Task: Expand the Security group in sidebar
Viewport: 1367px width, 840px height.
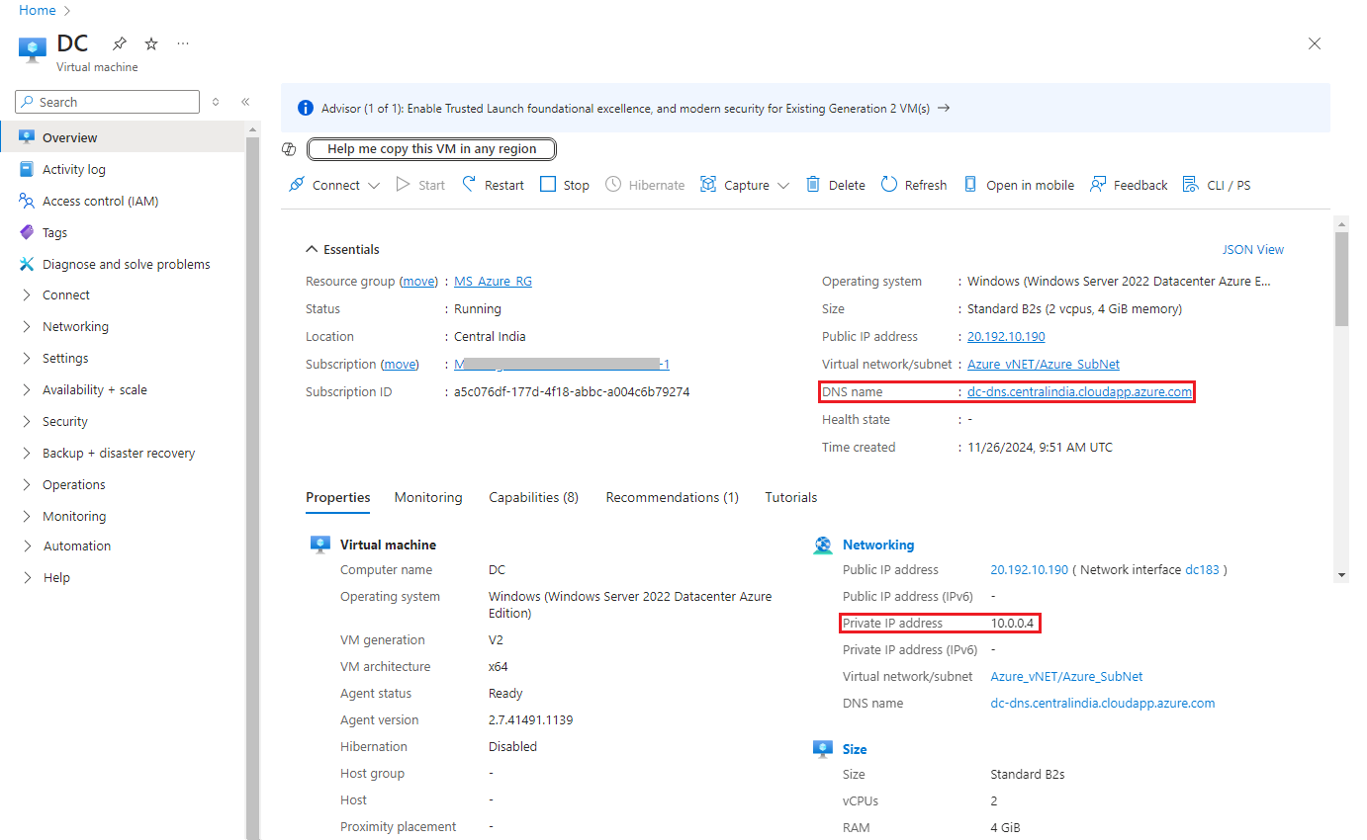Action: point(27,422)
